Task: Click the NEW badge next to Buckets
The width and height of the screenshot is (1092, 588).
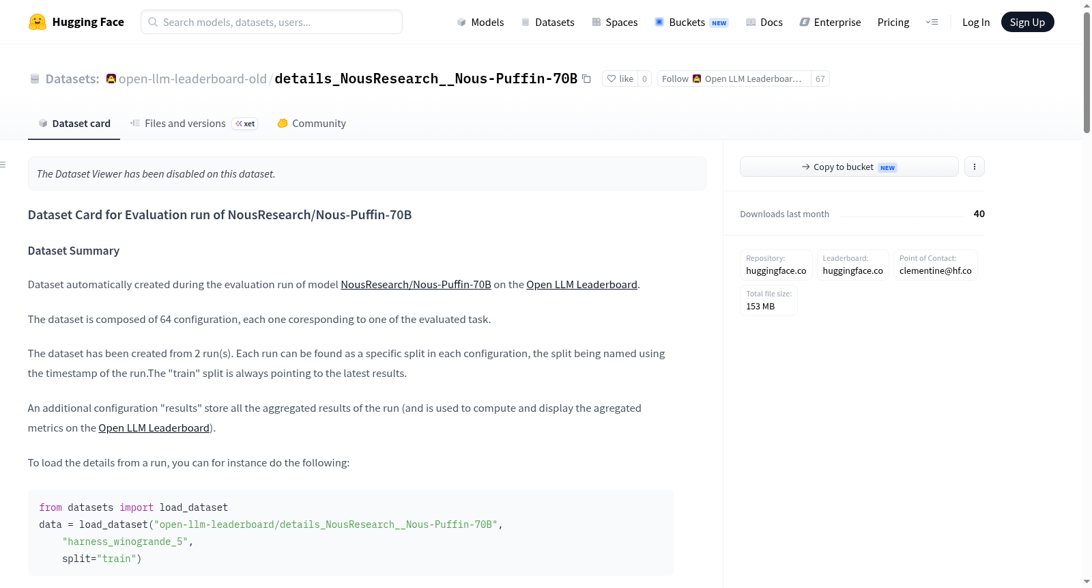Action: (x=719, y=23)
